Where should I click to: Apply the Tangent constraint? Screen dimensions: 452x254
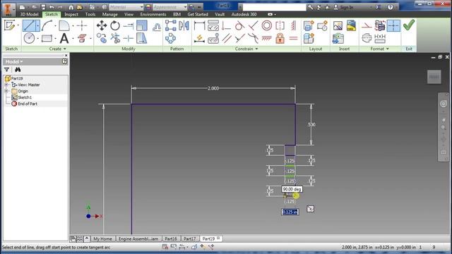(239, 25)
